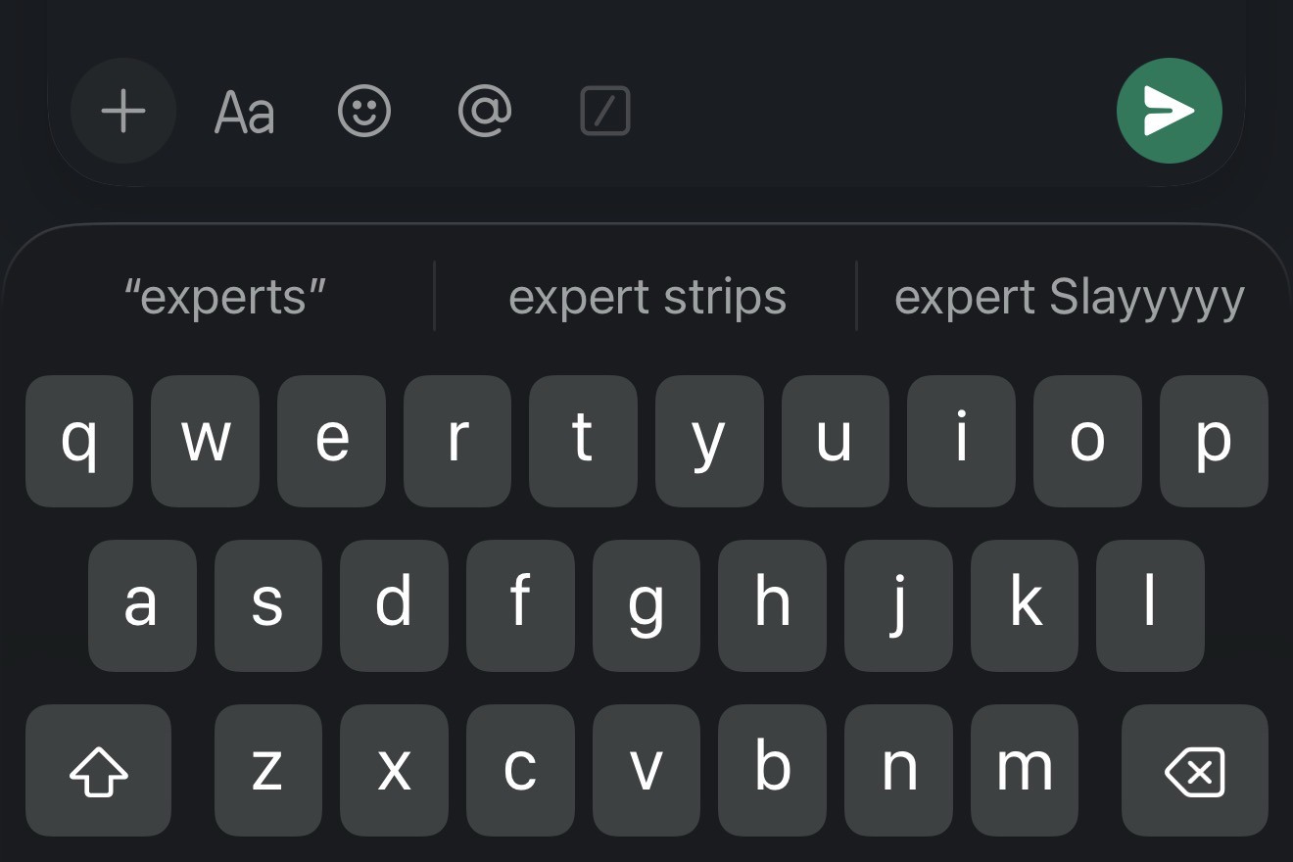Image resolution: width=1293 pixels, height=862 pixels.
Task: Tap the plus attachment icon
Action: (123, 112)
